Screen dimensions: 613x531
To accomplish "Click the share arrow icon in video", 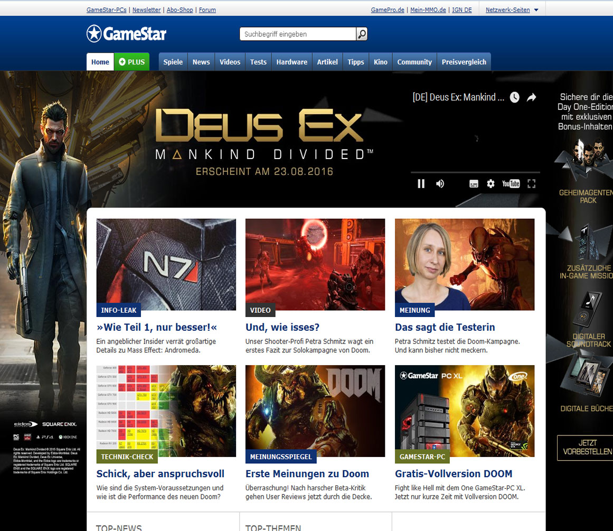I will pos(531,97).
